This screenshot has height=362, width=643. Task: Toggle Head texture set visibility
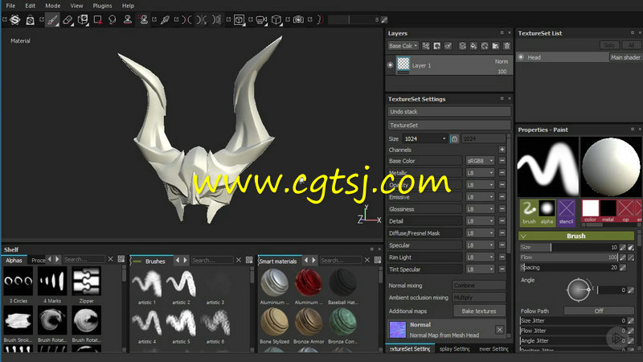(521, 57)
